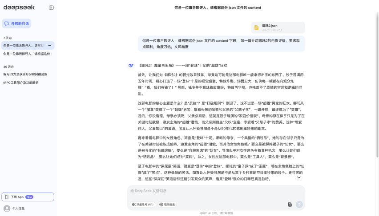This screenshot has width=379, height=216.
Task: Click the vertical scrollbar on the right
Action: tap(377, 89)
